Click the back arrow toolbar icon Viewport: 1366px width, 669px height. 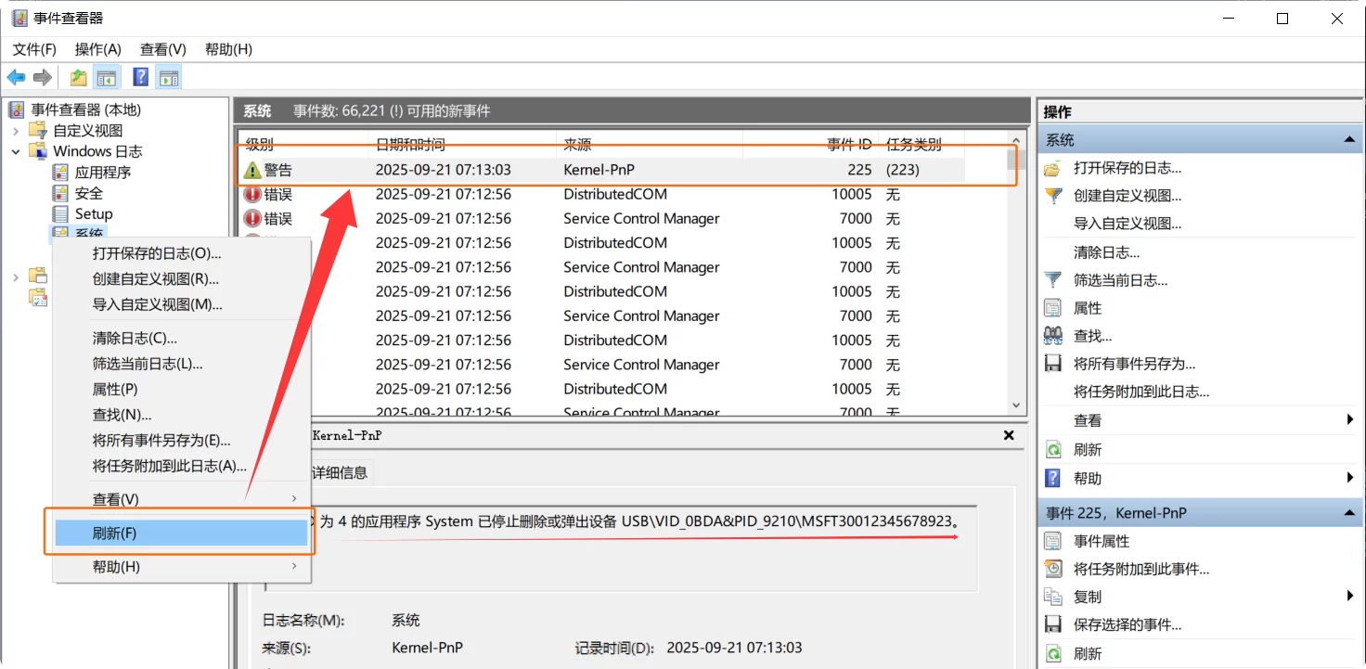[16, 77]
